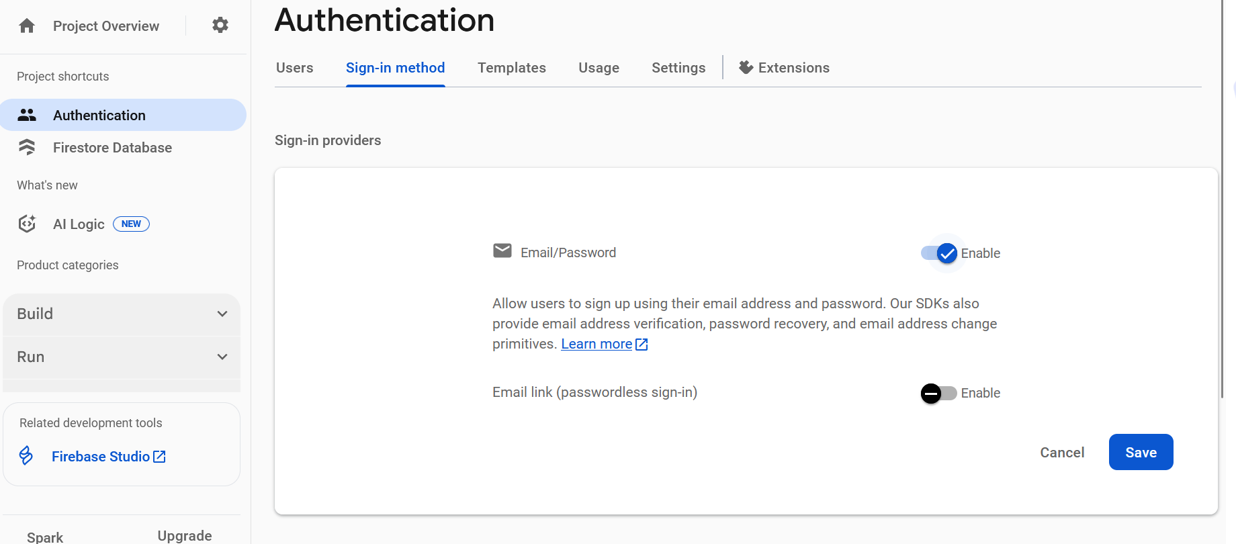Expand the Build category
1236x544 pixels.
tap(122, 314)
